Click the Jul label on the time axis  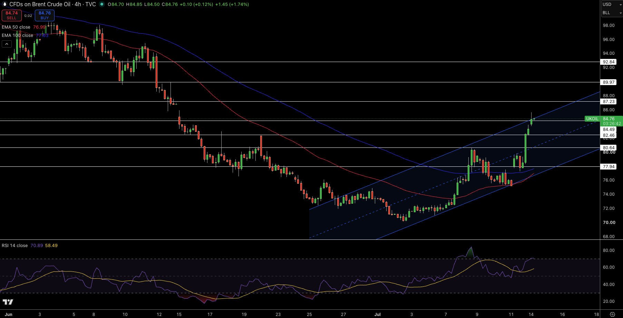click(378, 314)
